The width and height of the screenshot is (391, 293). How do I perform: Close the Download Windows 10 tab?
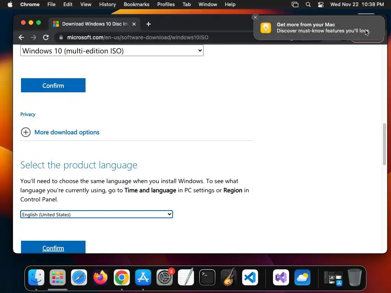(134, 24)
